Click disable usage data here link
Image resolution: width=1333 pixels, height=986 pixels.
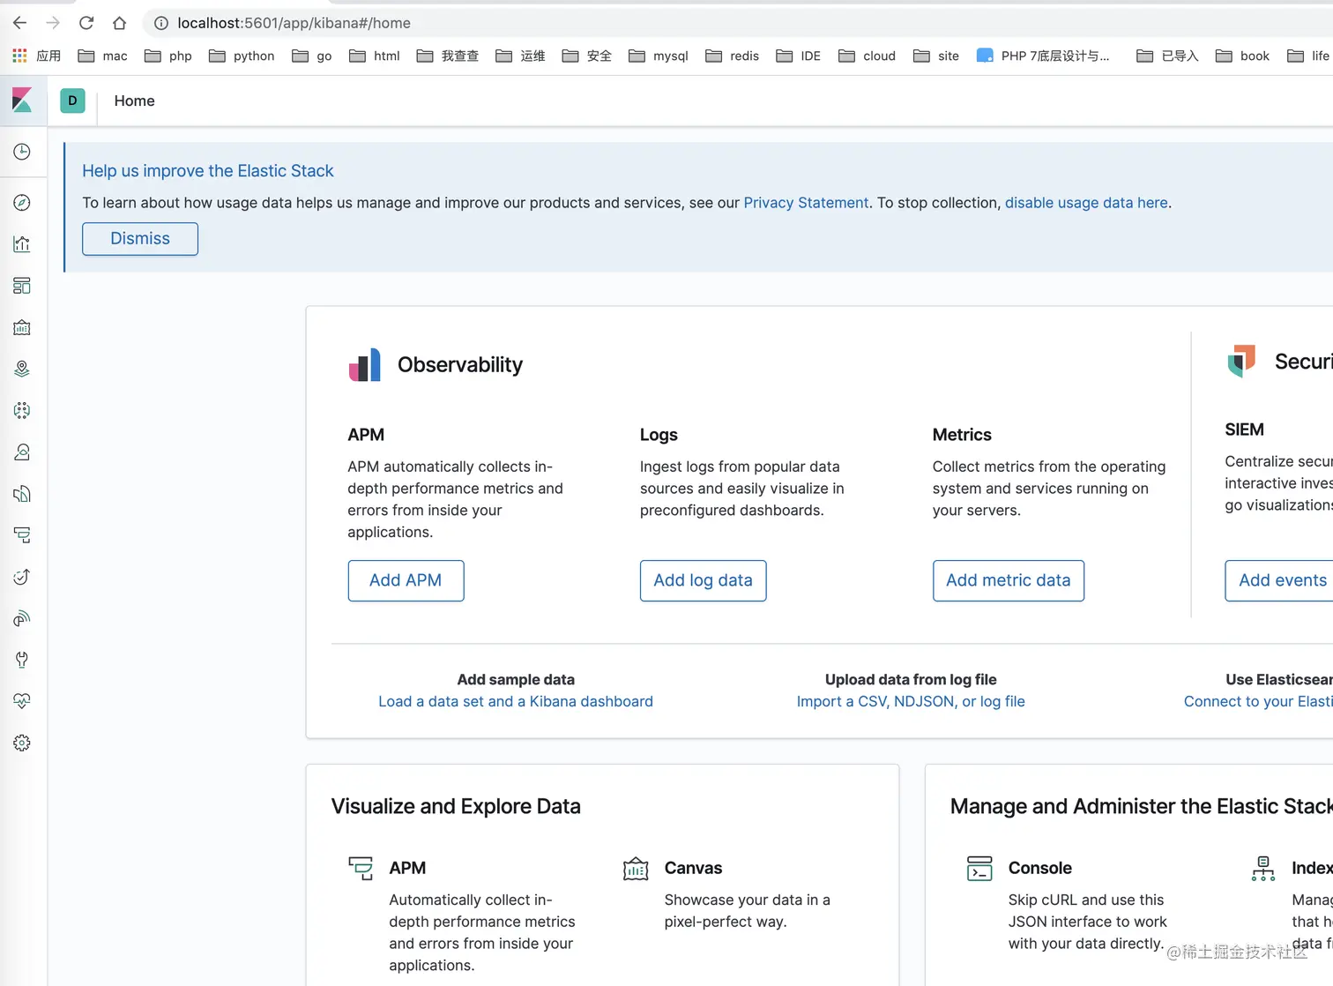[x=1086, y=203]
